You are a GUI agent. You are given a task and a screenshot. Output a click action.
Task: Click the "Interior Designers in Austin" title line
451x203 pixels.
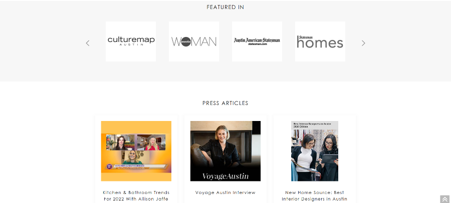[315, 198]
